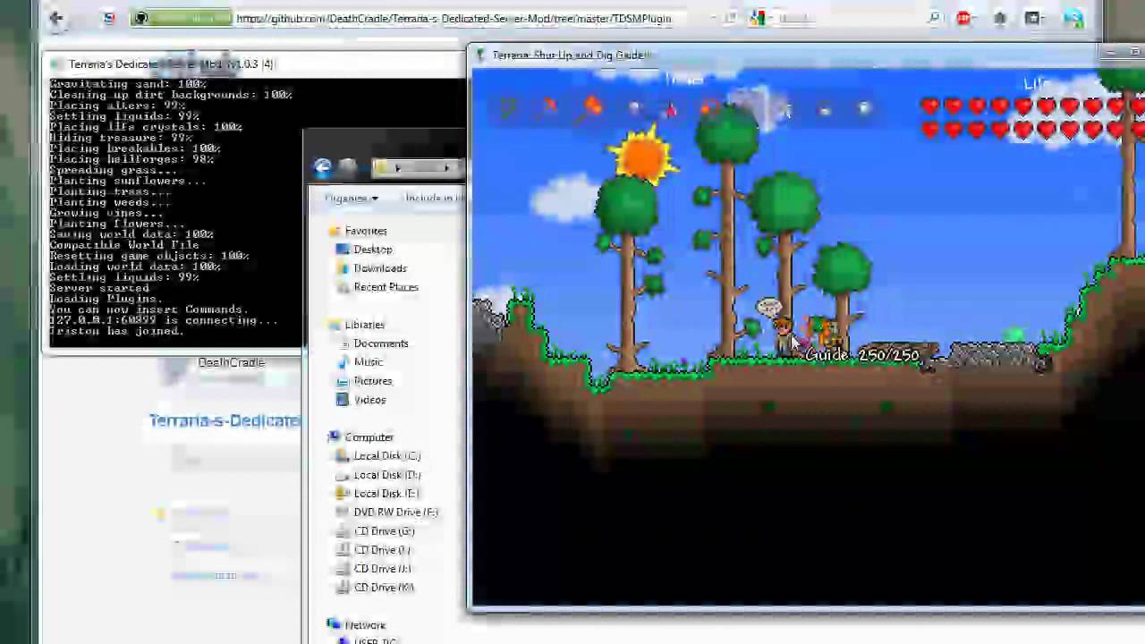Click the Terraria's Dedicated Server Mod console title bar
Viewport: 1145px width, 644px height.
tap(255, 64)
